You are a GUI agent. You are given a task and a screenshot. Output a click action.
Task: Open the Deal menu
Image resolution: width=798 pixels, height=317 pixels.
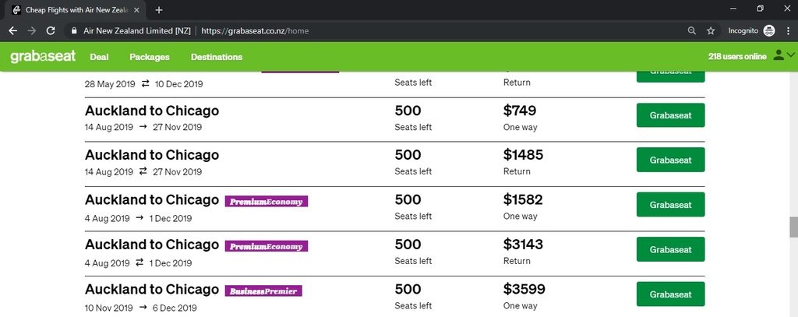tap(99, 57)
